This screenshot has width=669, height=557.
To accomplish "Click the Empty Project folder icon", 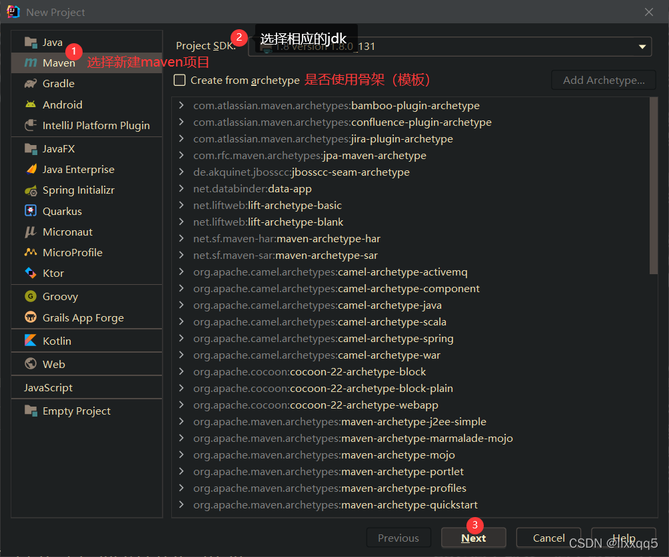I will [31, 411].
